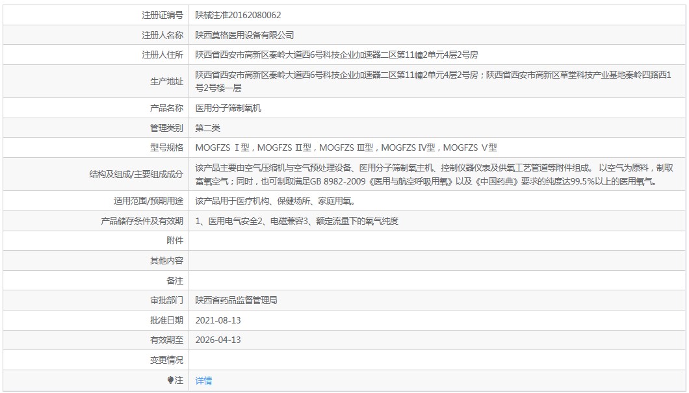
Task: Select the 型号规格 label
Action: (166, 147)
